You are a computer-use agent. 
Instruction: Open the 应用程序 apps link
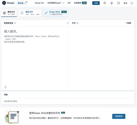pos(80,3)
